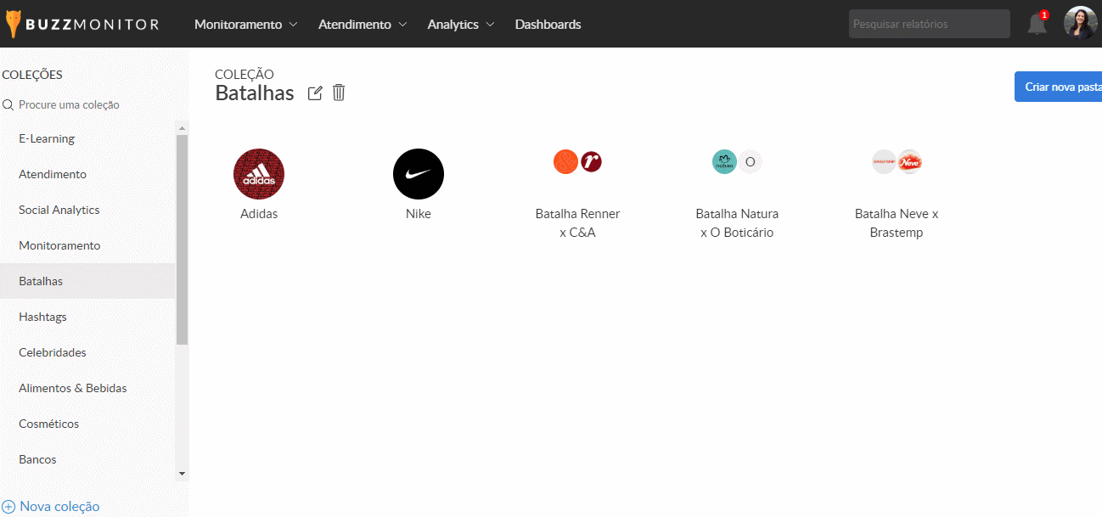Image resolution: width=1102 pixels, height=517 pixels.
Task: Open the user profile avatar
Action: 1080,24
